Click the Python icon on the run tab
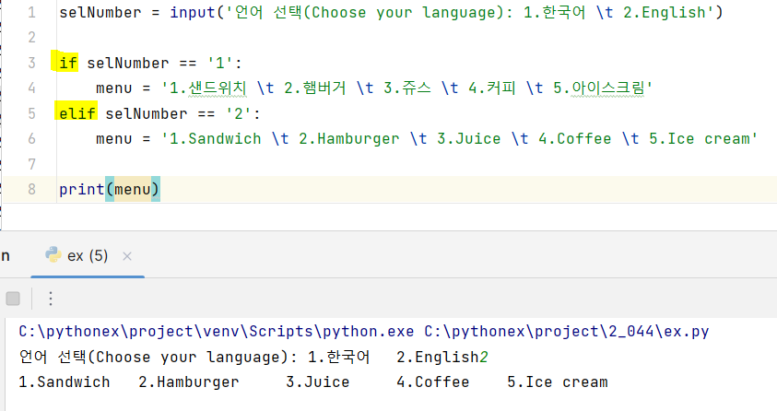 (x=53, y=254)
